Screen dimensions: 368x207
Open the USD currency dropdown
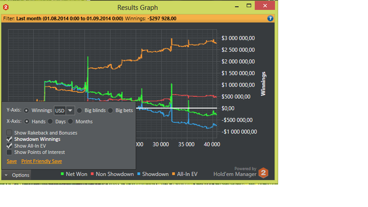tap(64, 110)
